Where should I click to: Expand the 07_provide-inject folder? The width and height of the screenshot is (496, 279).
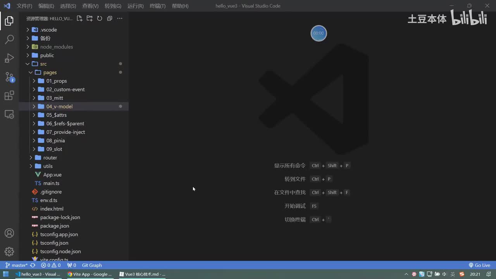(74, 132)
